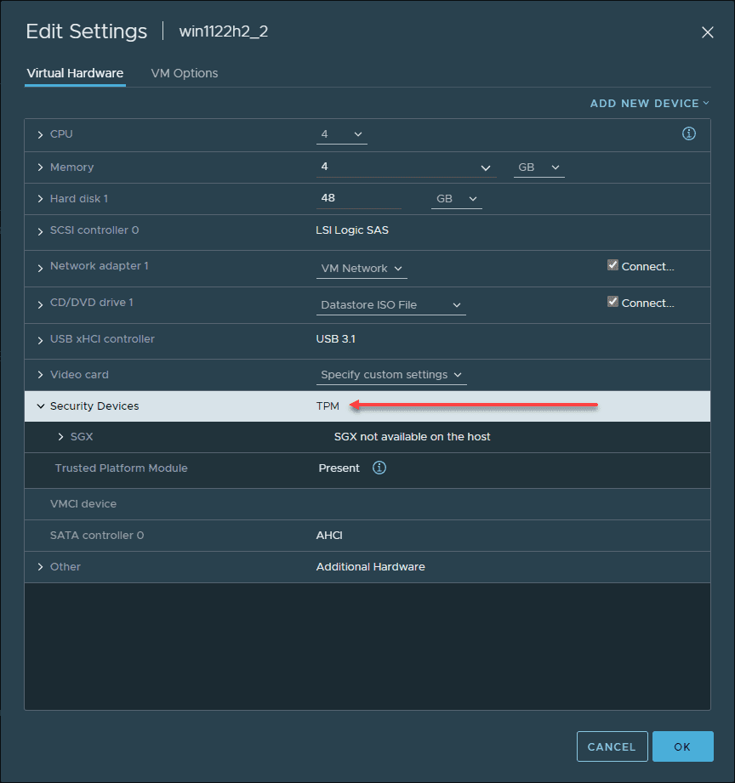Open the video card custom settings dropdown

coord(391,375)
